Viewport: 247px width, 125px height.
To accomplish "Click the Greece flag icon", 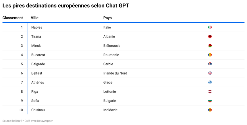I will tap(210, 82).
